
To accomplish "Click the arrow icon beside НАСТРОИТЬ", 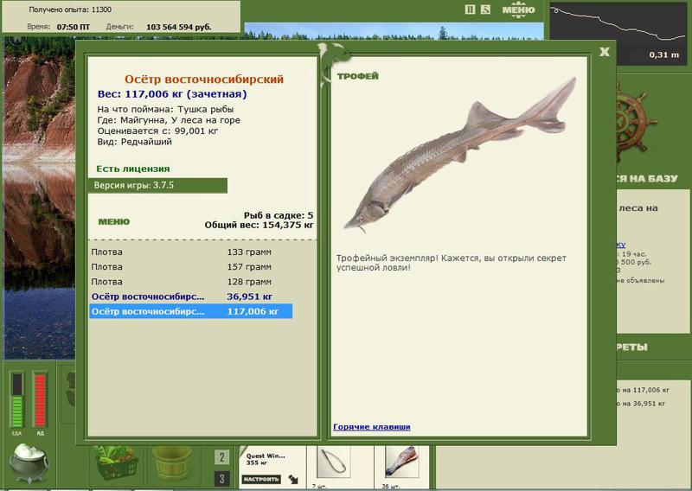I will [x=293, y=479].
